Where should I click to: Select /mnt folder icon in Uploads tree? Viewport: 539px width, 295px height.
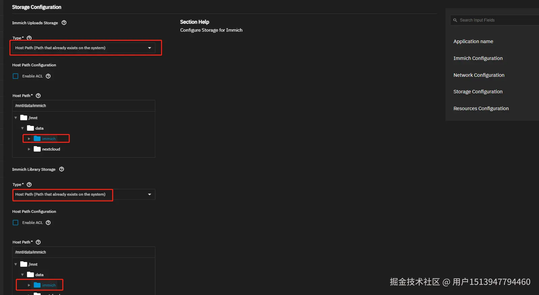(24, 118)
